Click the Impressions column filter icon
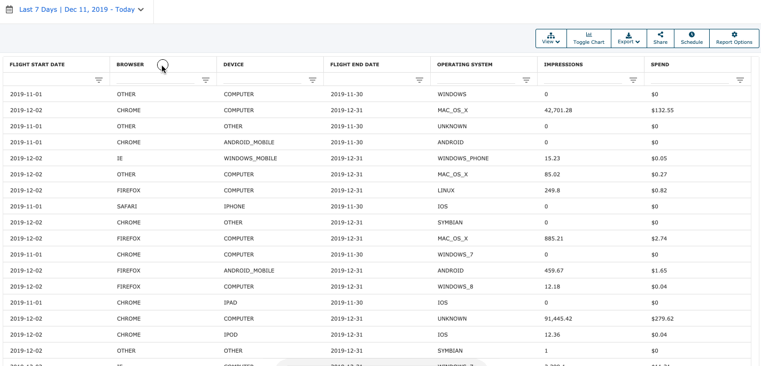The image size is (761, 366). (x=633, y=80)
